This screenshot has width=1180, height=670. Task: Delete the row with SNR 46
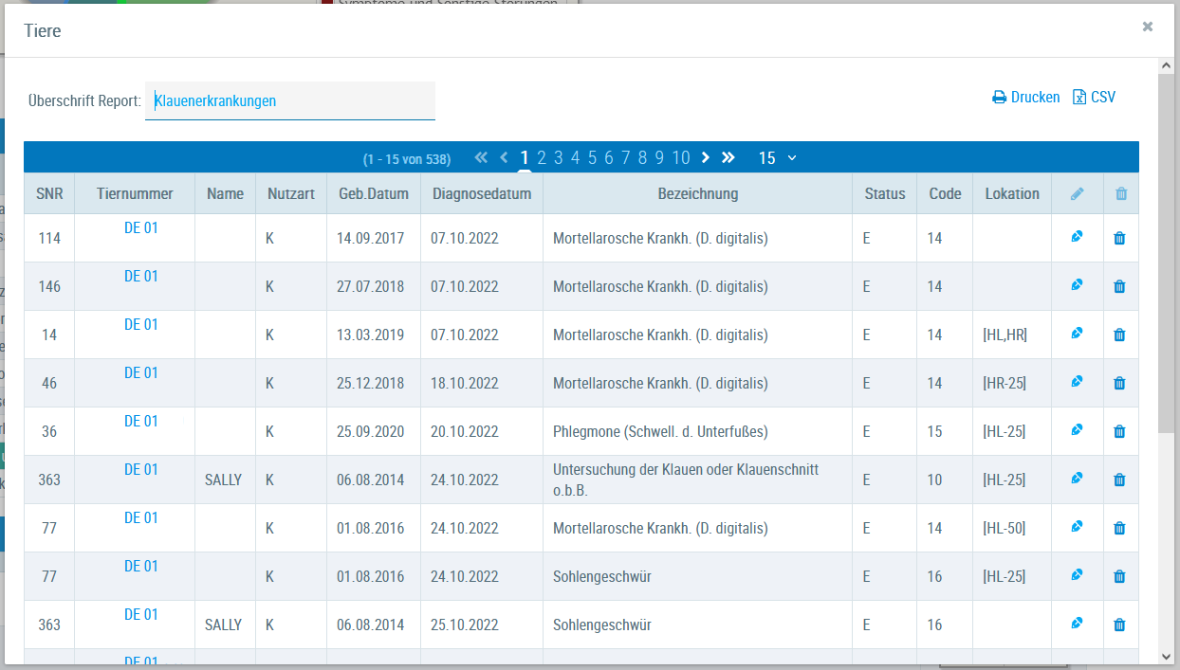1119,383
